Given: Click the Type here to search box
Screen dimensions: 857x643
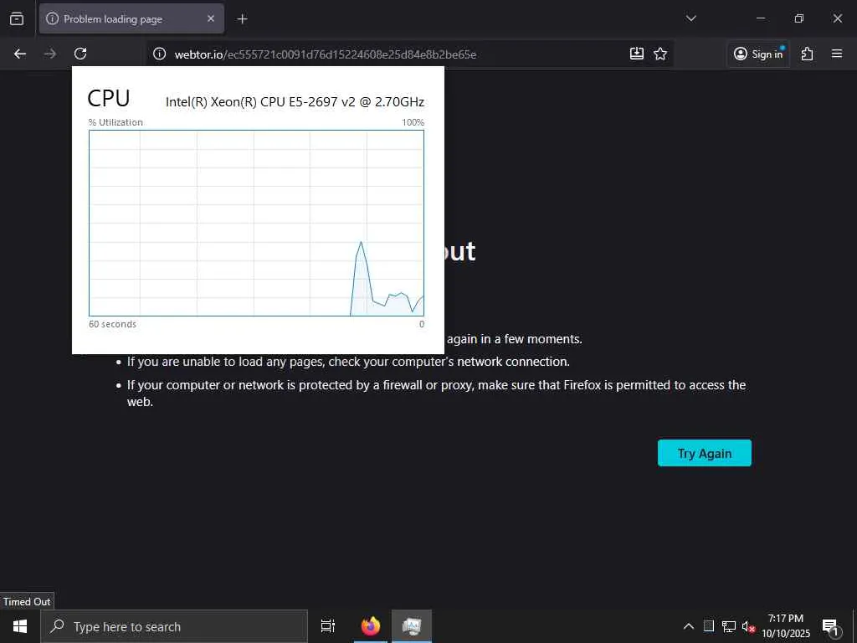Looking at the screenshot, I should click(x=174, y=626).
